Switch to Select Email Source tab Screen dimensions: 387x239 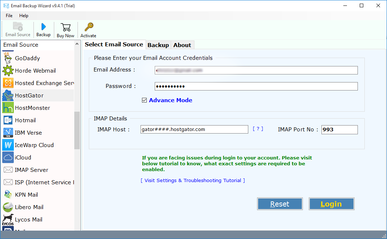coord(114,45)
